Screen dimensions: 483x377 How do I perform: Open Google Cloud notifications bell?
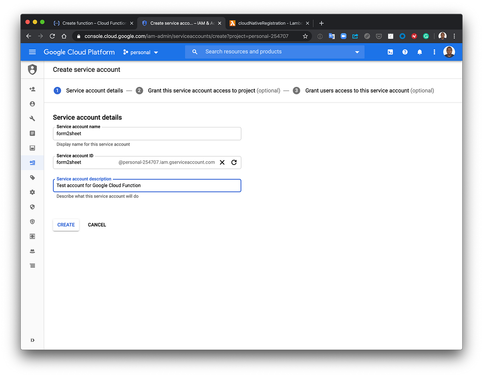point(420,52)
